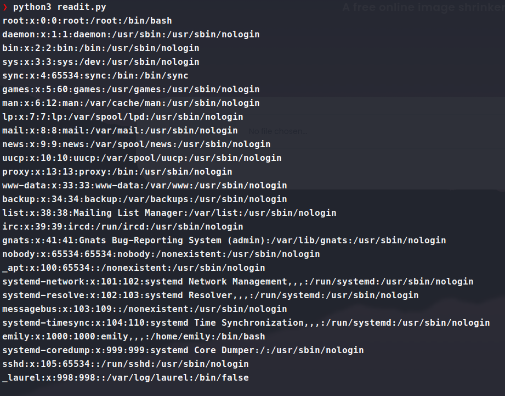
Task: Click the games account entry
Action: coord(130,90)
